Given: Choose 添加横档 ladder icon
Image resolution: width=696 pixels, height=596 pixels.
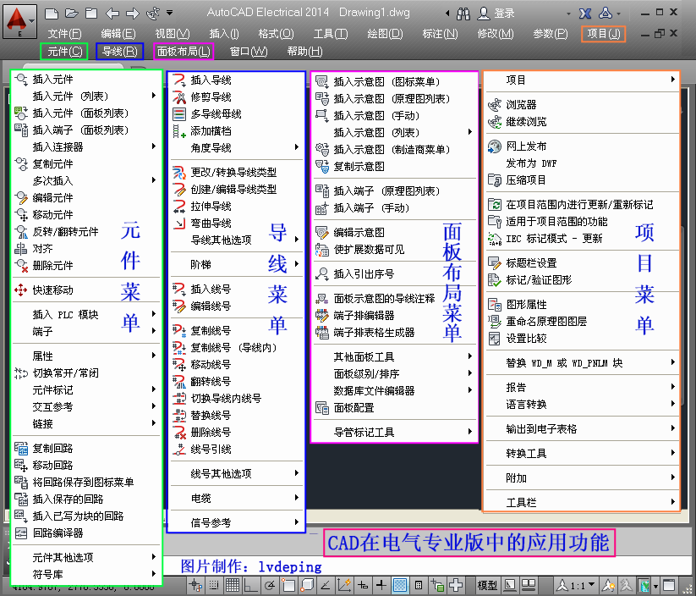Looking at the screenshot, I should click(x=179, y=131).
